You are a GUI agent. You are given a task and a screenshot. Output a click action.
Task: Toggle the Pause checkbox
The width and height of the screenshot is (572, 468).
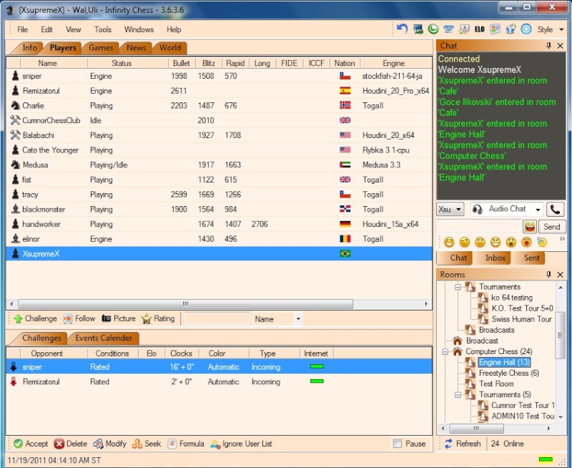tap(398, 444)
